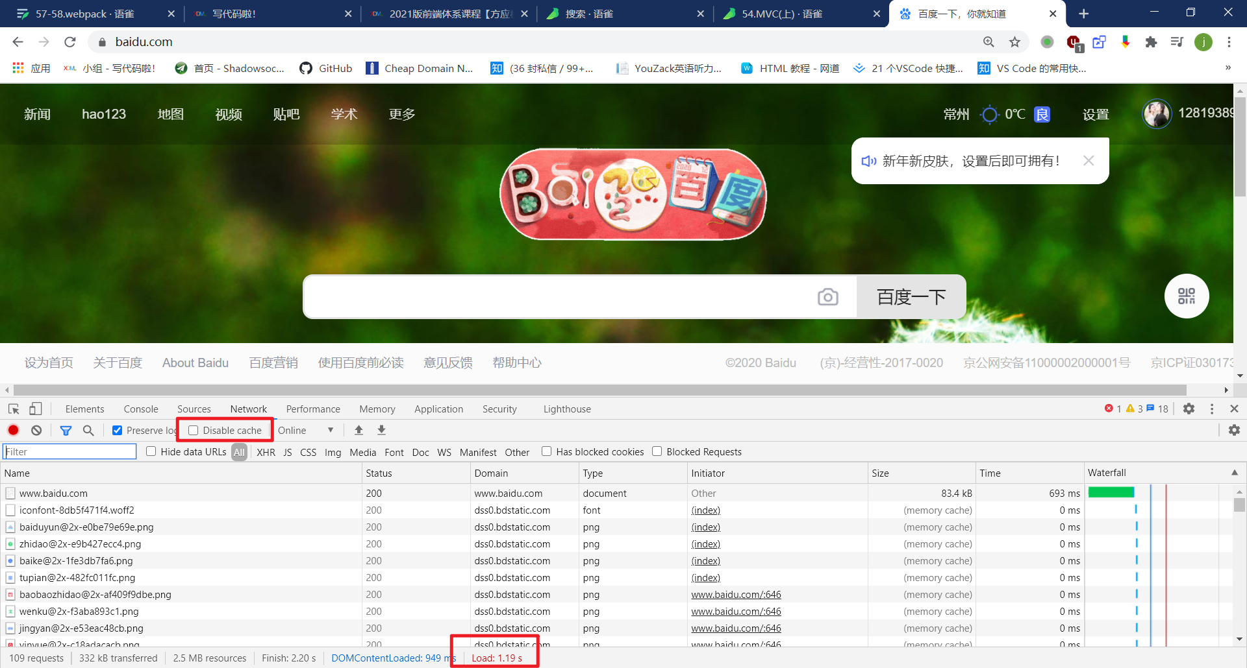Switch to the 54.MVC(上) browser tab
The image size is (1247, 668).
(x=801, y=14)
